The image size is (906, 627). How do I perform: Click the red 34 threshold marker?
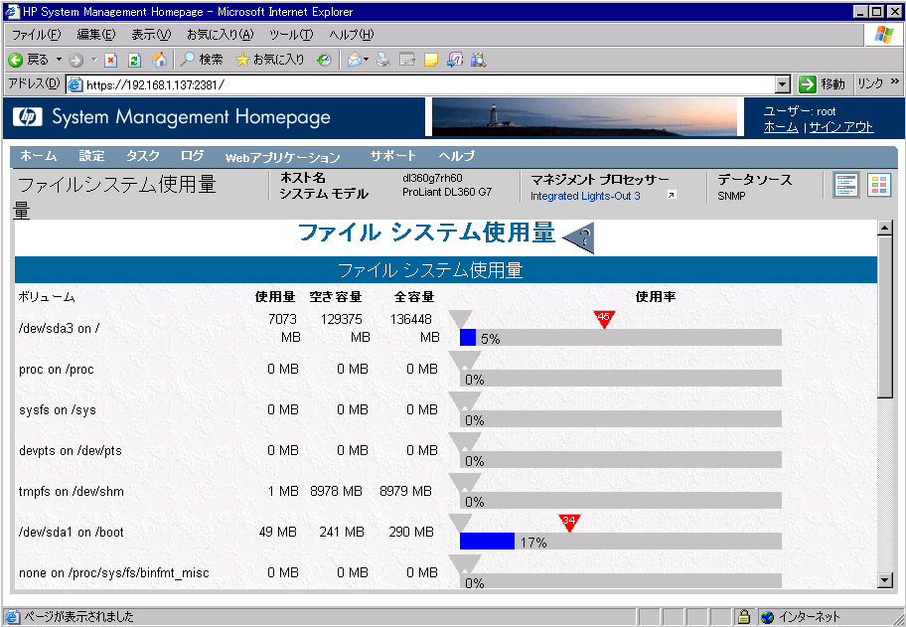click(x=569, y=523)
